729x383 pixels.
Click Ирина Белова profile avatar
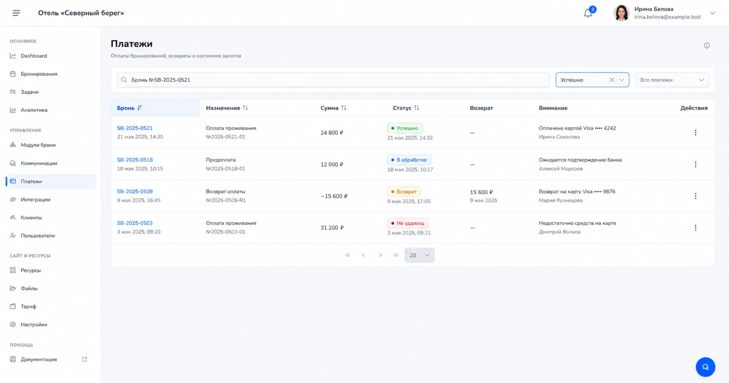622,13
